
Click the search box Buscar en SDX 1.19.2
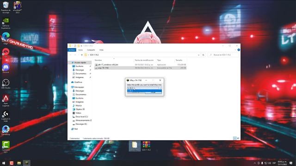pyautogui.click(x=223, y=55)
